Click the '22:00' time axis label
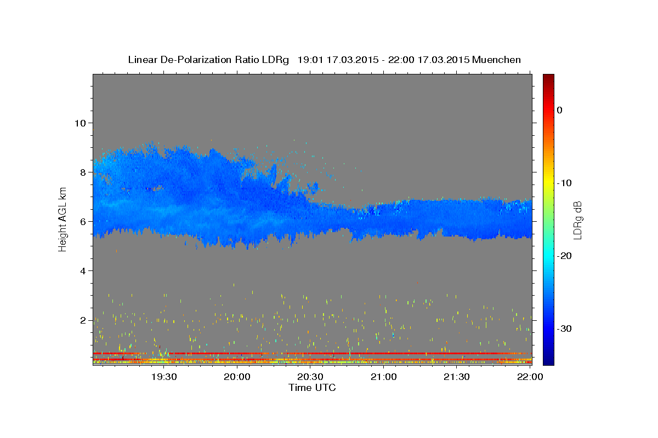 coord(530,377)
